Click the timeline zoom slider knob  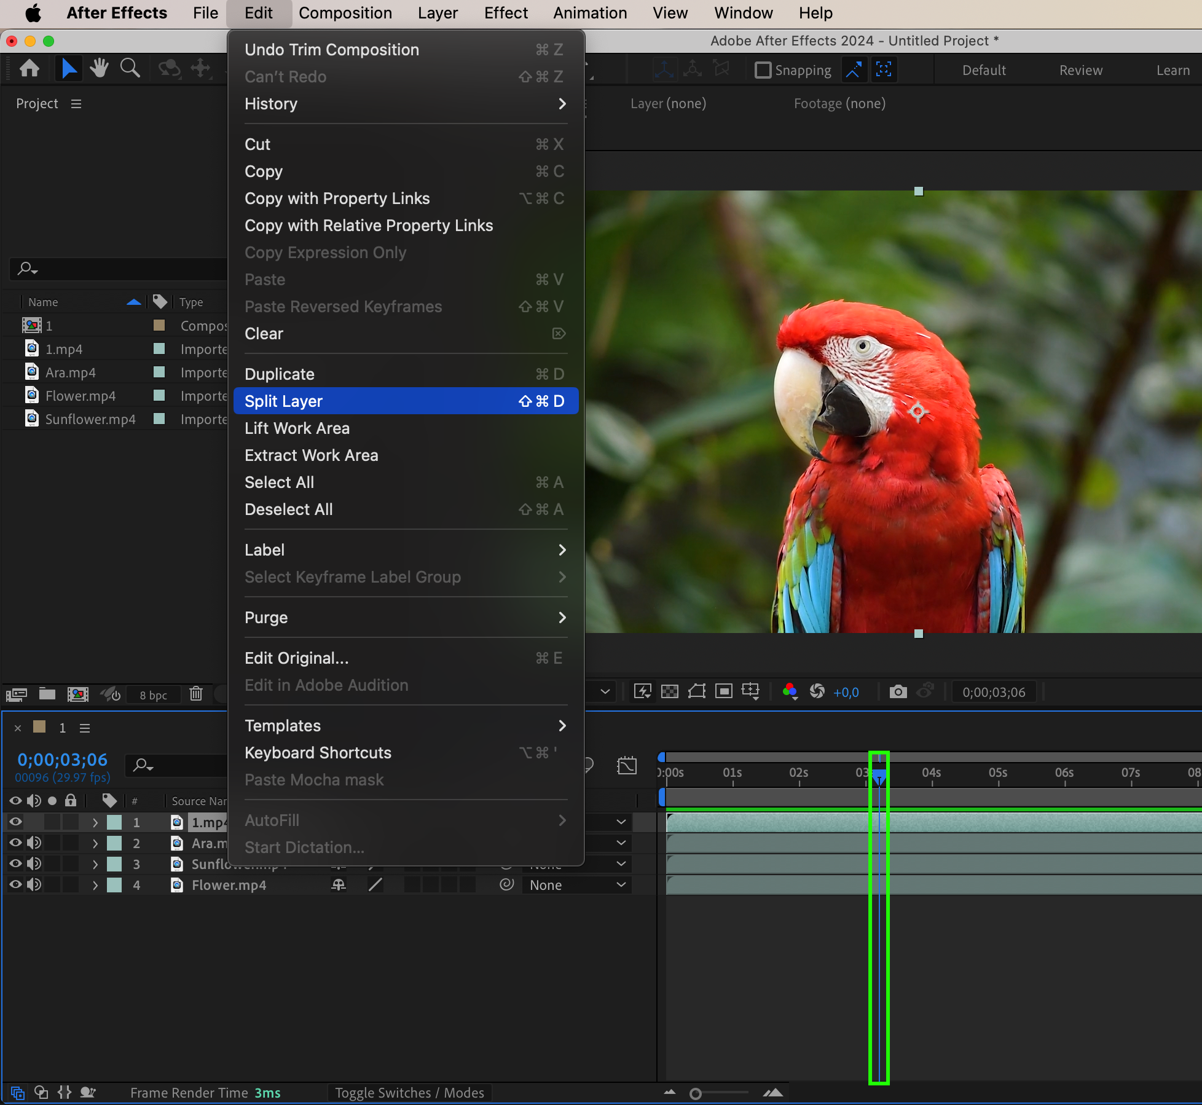[695, 1093]
